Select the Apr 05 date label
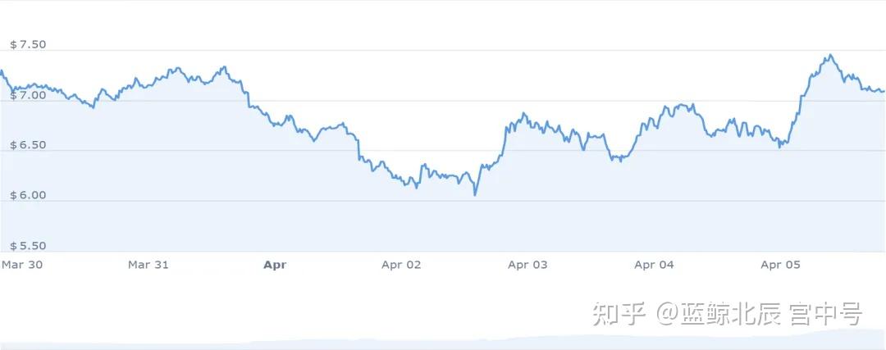Screen dimensions: 886x350 (x=780, y=265)
